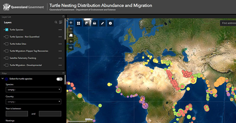Screen dimensions: 236x123
Task: Zoom out with the minus button
Action: click(71, 29)
